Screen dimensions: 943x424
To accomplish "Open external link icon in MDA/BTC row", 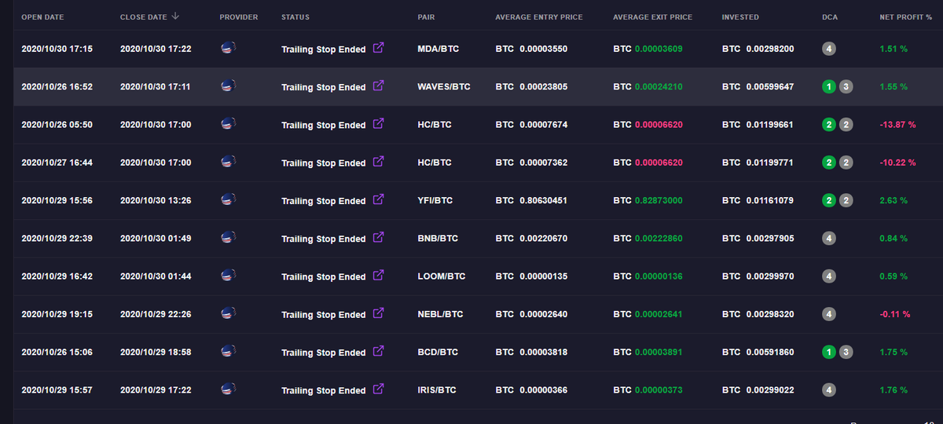I will point(378,47).
